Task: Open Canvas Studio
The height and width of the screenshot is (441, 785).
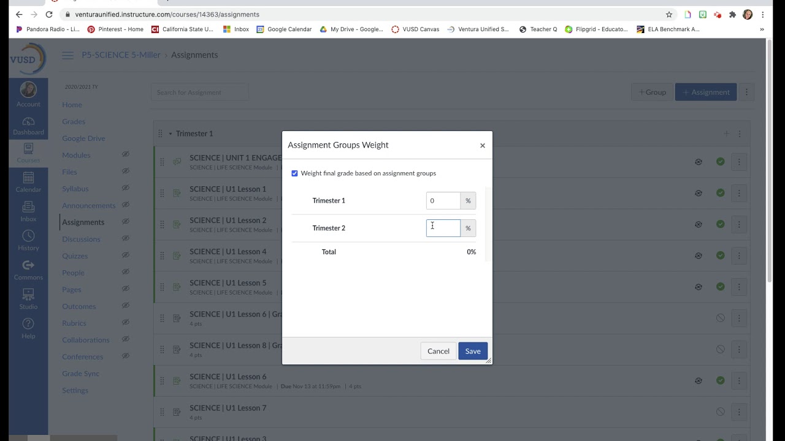Action: 28,300
